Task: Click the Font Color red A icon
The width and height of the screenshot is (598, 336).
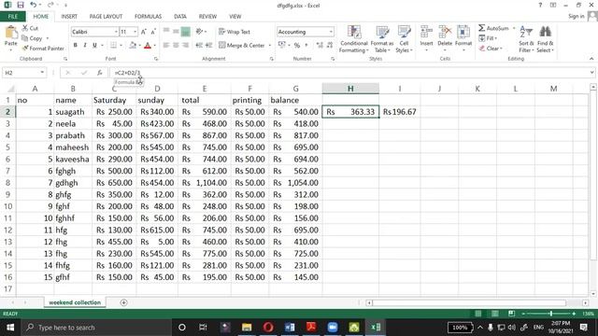Action: [148, 46]
